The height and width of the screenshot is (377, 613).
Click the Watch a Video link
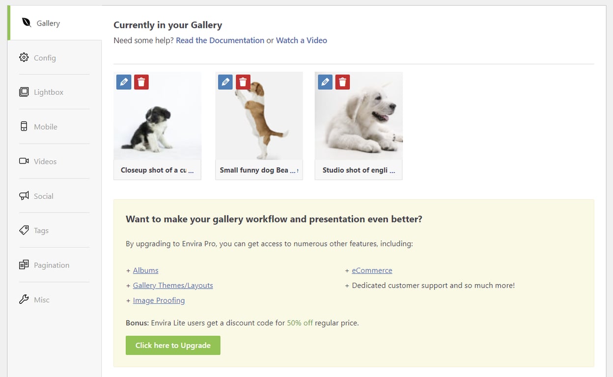point(301,40)
